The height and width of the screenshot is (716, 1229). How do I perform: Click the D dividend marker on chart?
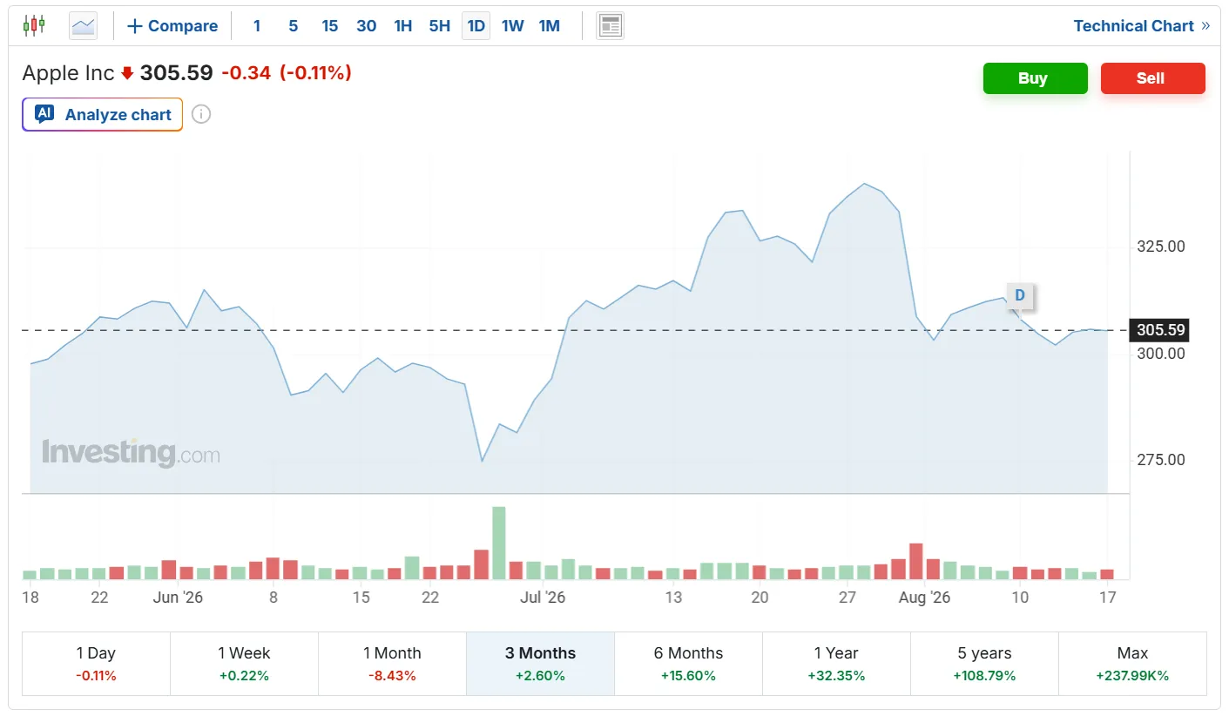[1020, 296]
